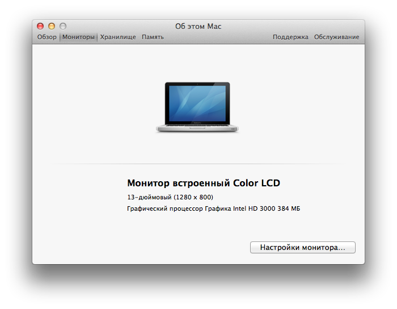
Task: Close the Об этом Mac window
Action: 40,26
